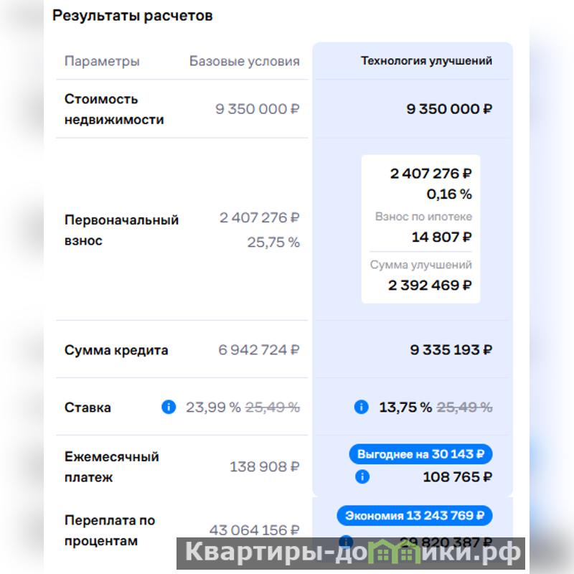Select the "Технология улучшений" column header
This screenshot has width=574, height=574.
pyautogui.click(x=426, y=61)
